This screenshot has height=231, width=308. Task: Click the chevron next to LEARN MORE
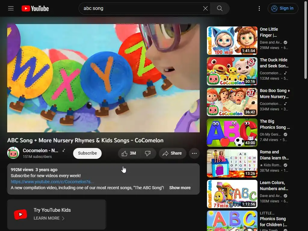point(63,218)
